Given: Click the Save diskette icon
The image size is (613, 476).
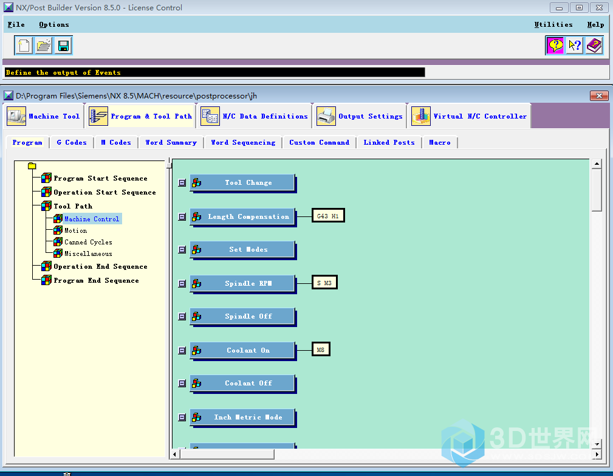Looking at the screenshot, I should [63, 46].
